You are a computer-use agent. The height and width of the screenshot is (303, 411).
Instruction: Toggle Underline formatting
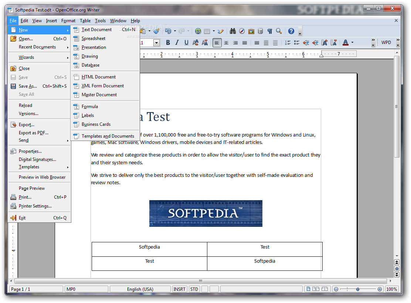(x=186, y=43)
